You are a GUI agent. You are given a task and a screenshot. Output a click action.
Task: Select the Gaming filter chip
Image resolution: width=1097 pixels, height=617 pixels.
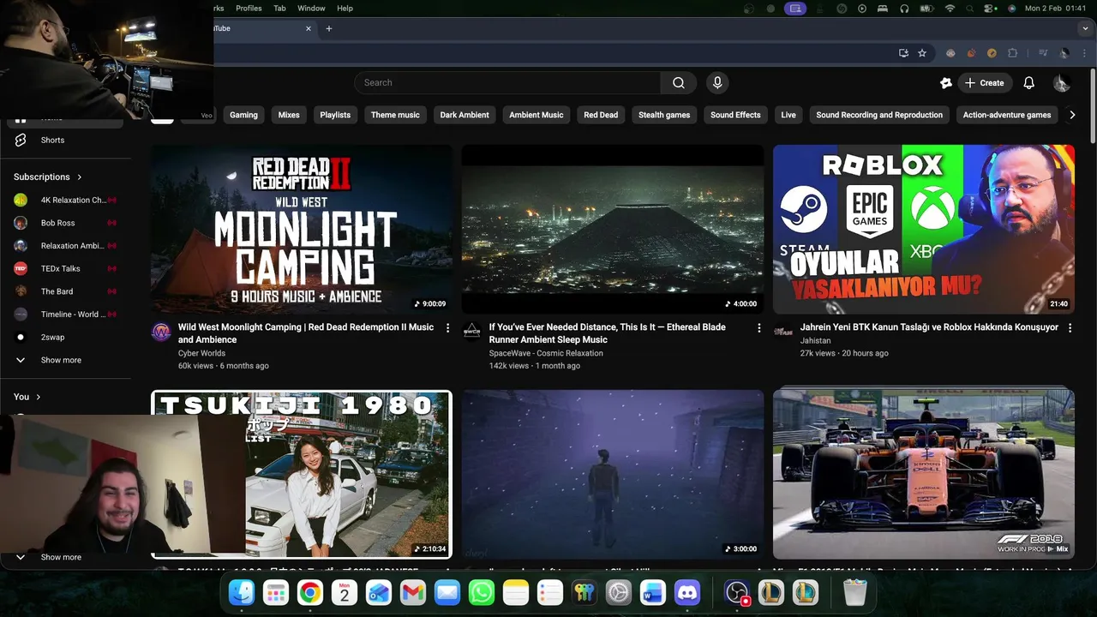point(243,115)
